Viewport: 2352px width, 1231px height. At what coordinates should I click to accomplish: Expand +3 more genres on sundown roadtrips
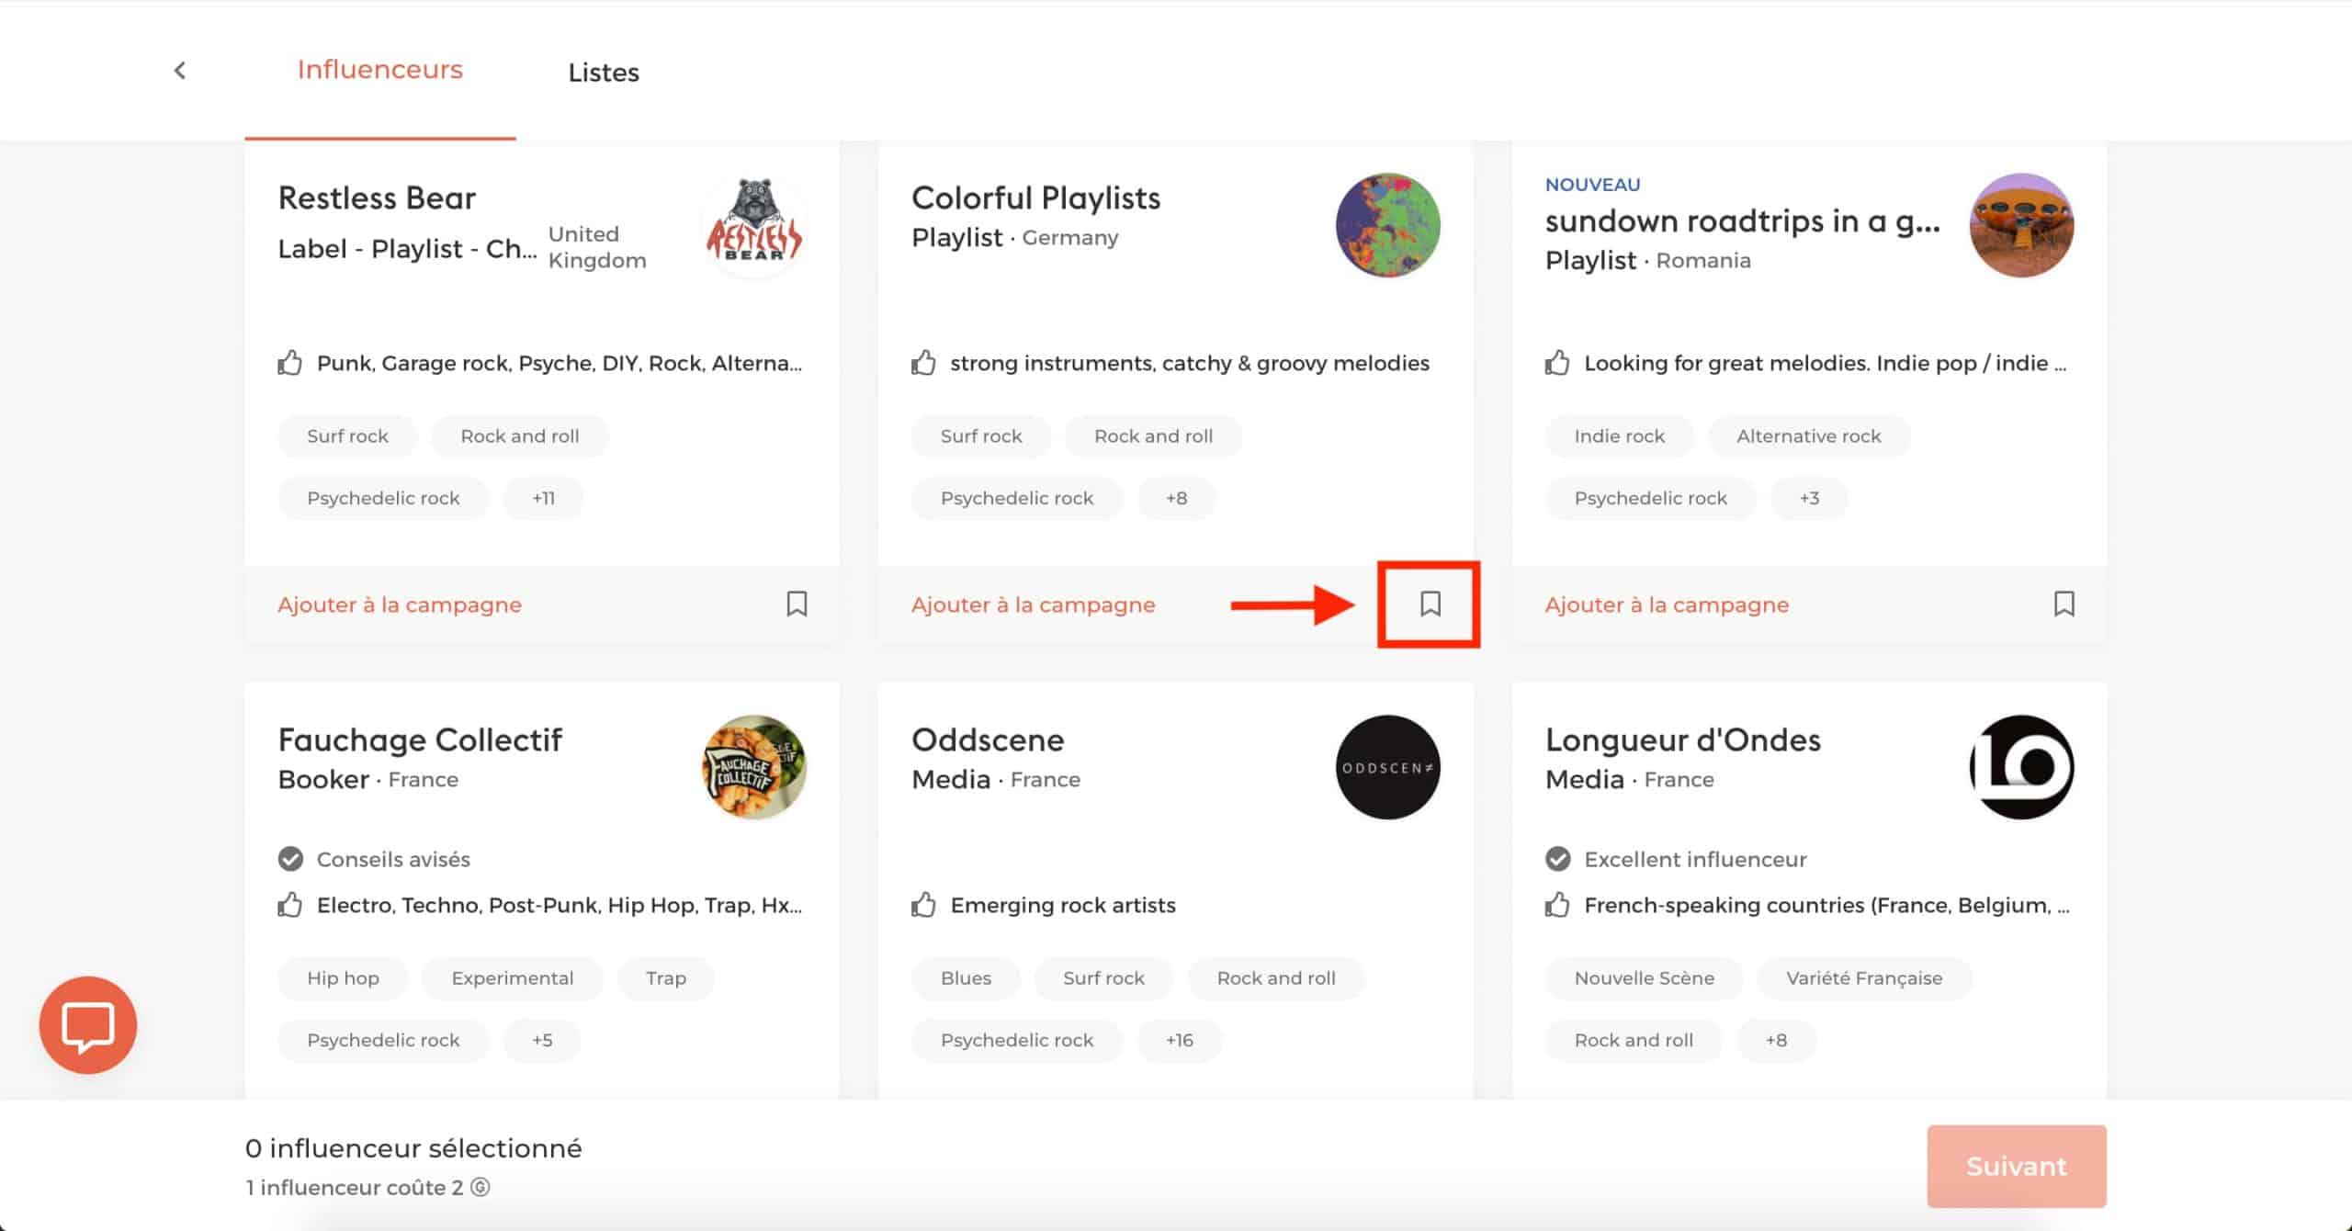1809,498
